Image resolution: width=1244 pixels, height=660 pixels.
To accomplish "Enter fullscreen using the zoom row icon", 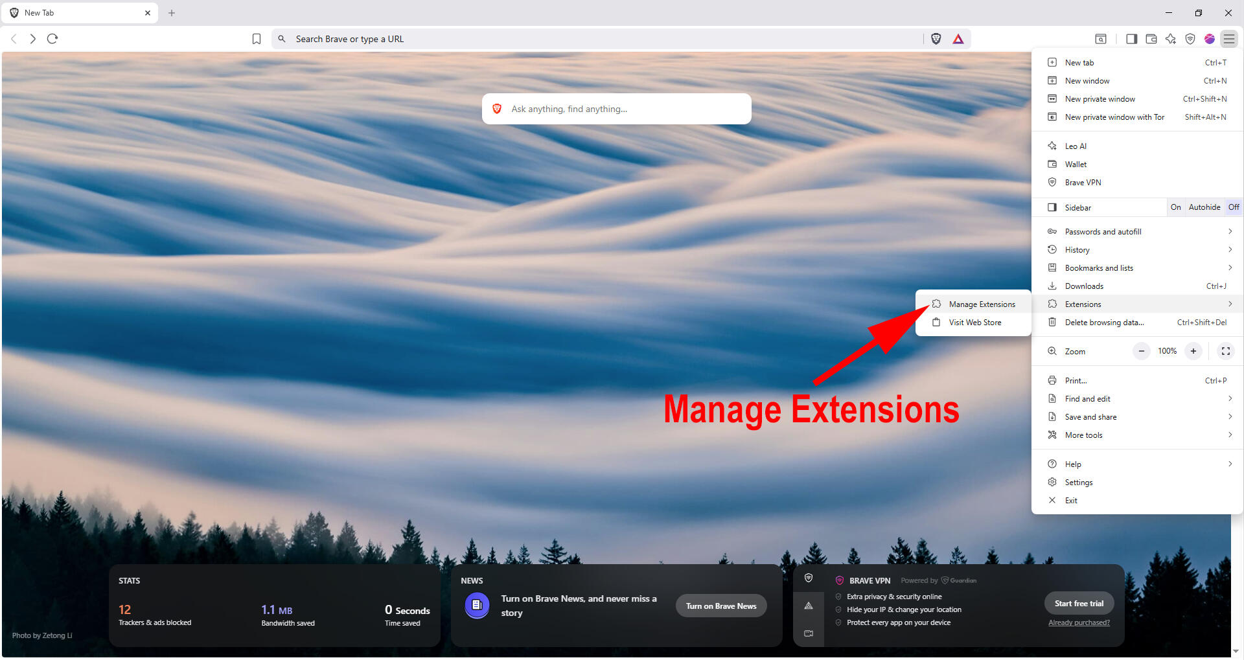I will [1225, 351].
